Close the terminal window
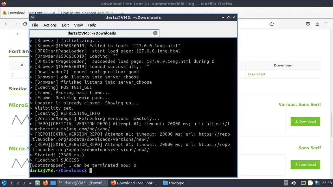The height and width of the screenshot is (187, 333). click(x=234, y=17)
